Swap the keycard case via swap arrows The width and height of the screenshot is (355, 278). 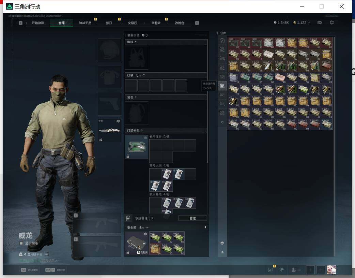145,138
